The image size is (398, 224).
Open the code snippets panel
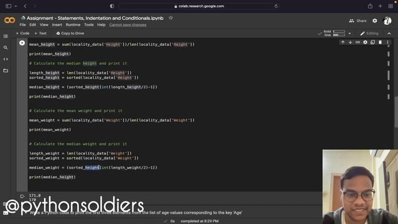[6, 59]
